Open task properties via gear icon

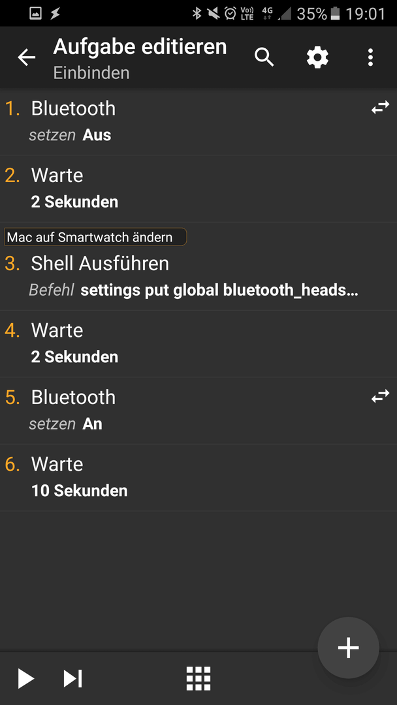(x=317, y=57)
